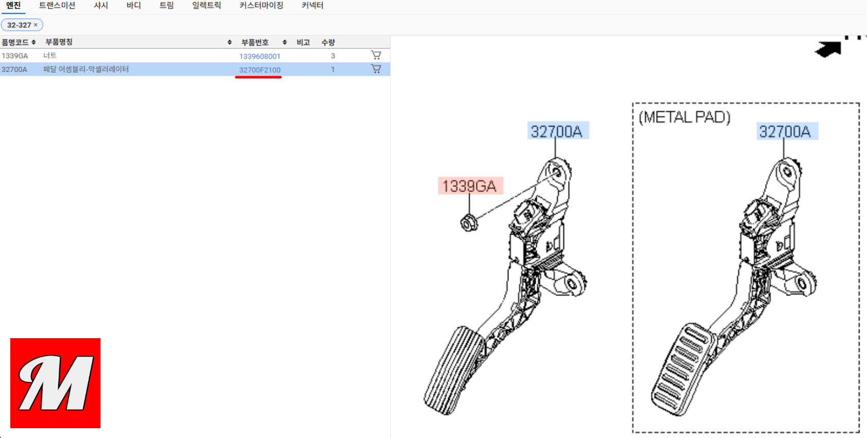The image size is (867, 438).
Task: Click the nut drawing in the diagram
Action: tap(469, 223)
